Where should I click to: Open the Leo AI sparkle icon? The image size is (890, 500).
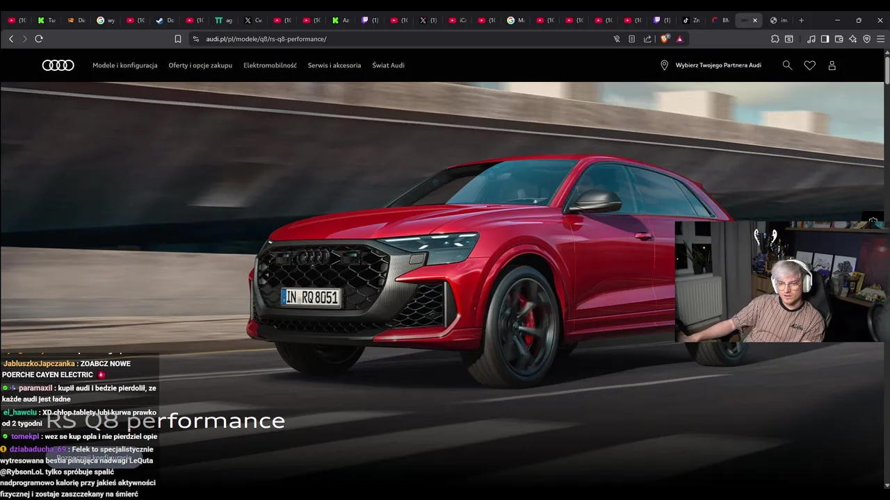[852, 39]
